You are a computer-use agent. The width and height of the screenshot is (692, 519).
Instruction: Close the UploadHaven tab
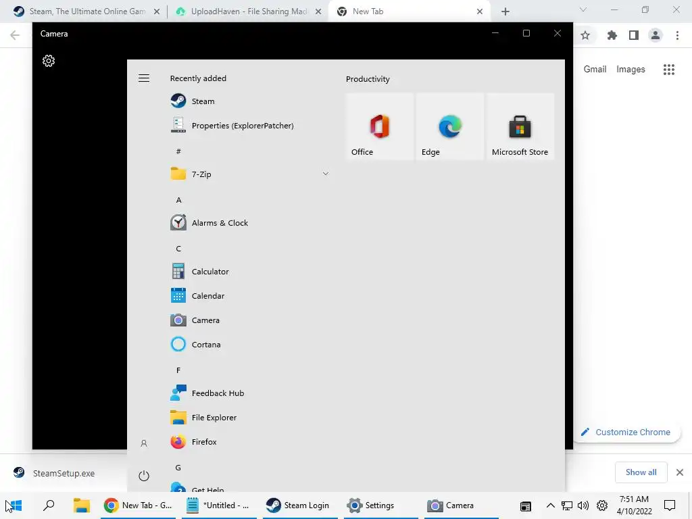pos(318,11)
